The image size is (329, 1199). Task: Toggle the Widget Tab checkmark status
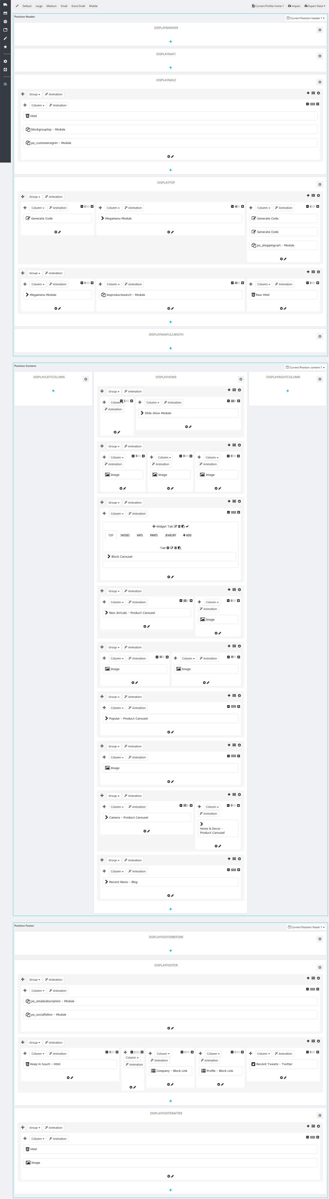(187, 526)
